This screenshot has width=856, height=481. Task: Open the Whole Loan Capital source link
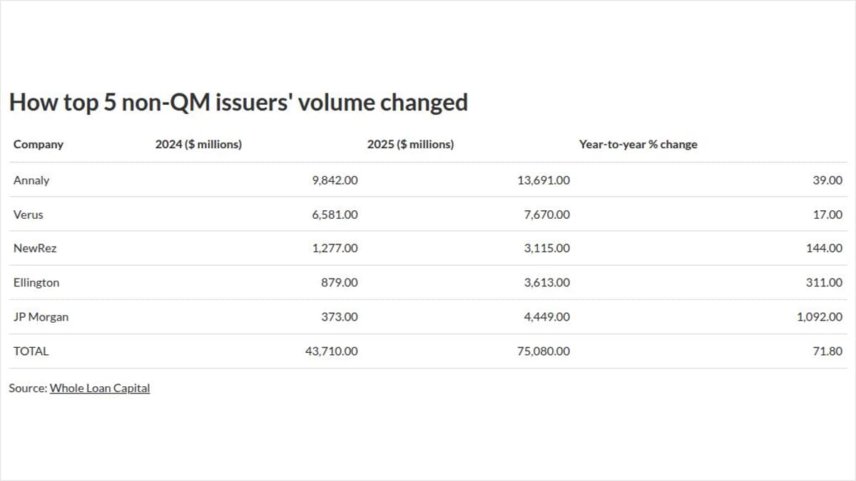click(x=99, y=388)
